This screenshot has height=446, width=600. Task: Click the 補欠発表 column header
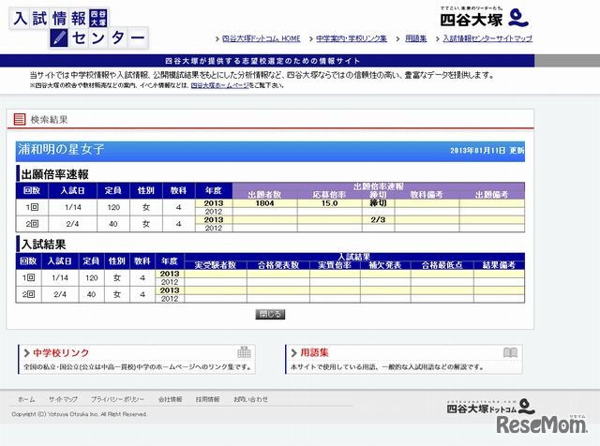click(x=385, y=265)
